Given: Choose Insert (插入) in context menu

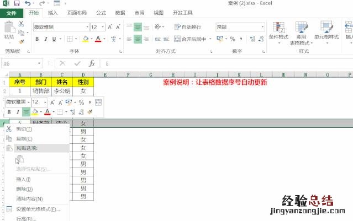Looking at the screenshot, I should [x=36, y=179].
